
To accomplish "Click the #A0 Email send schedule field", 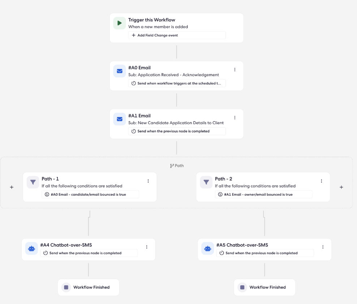I will coord(177,83).
